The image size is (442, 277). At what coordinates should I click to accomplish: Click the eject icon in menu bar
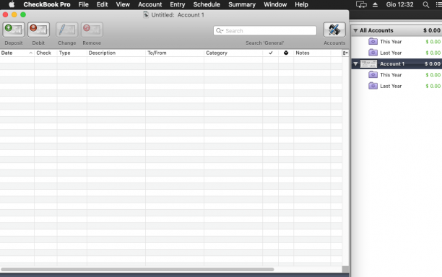(x=375, y=4)
